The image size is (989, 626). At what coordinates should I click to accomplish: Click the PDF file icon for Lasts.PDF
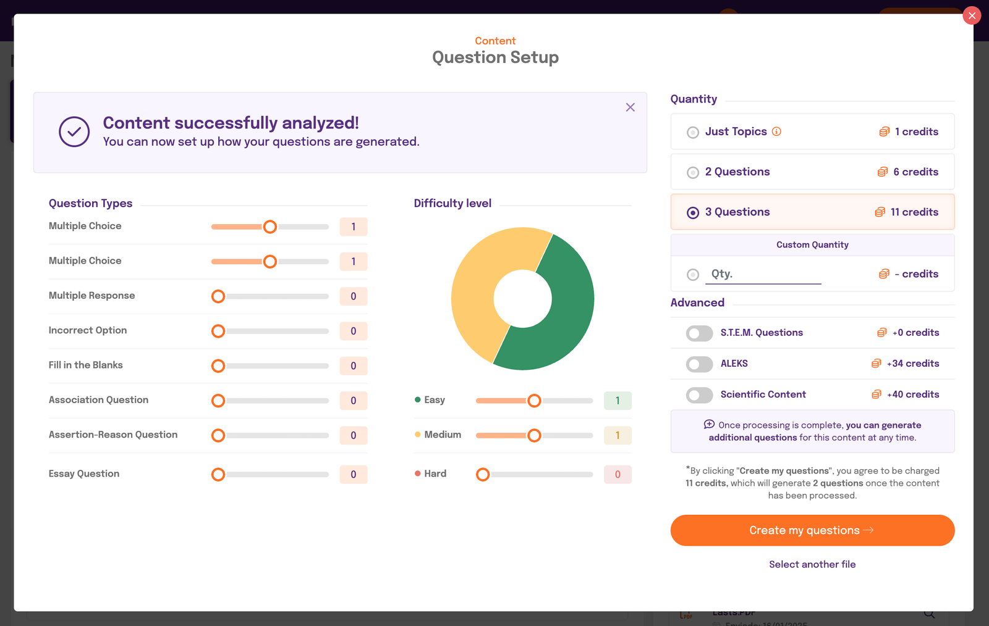pos(686,614)
